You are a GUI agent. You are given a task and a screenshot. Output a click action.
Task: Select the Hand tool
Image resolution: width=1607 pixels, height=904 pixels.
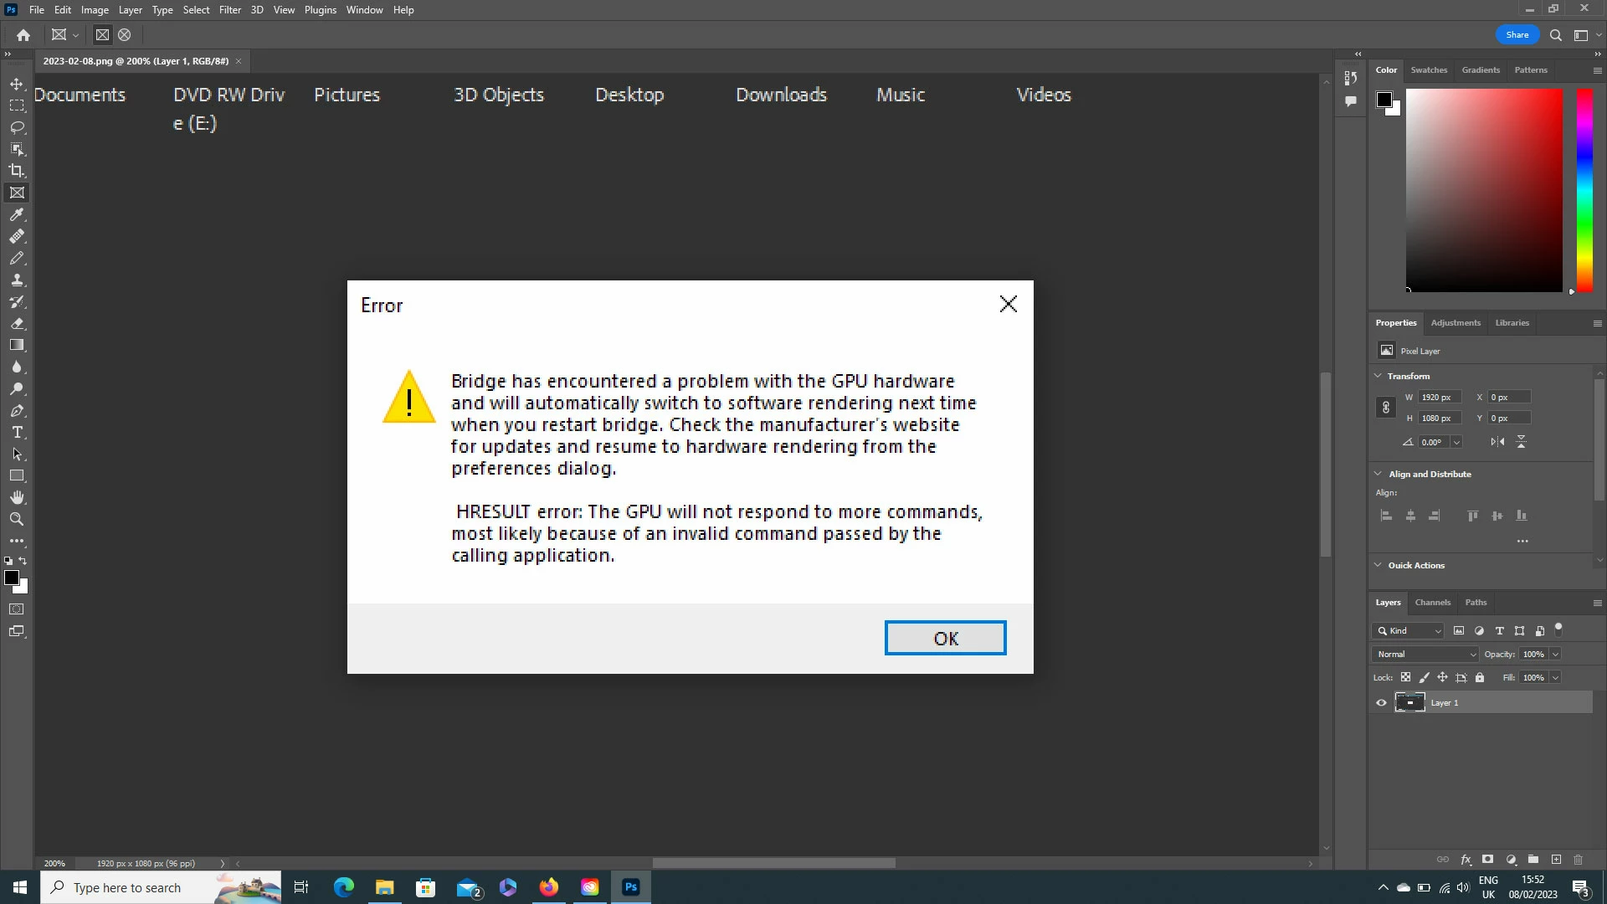point(17,497)
